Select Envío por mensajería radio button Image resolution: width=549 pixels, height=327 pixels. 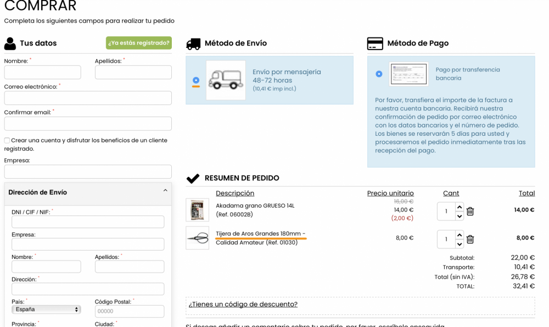tap(196, 80)
